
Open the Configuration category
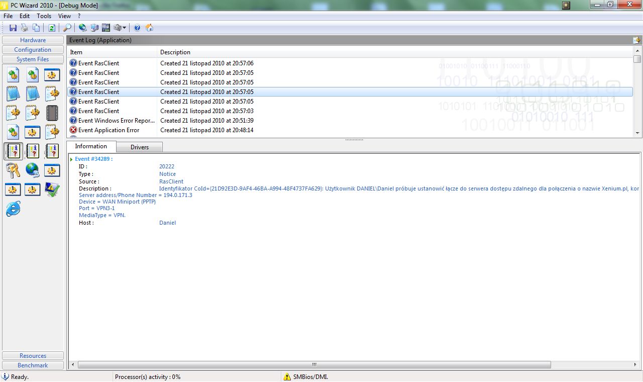[x=33, y=50]
